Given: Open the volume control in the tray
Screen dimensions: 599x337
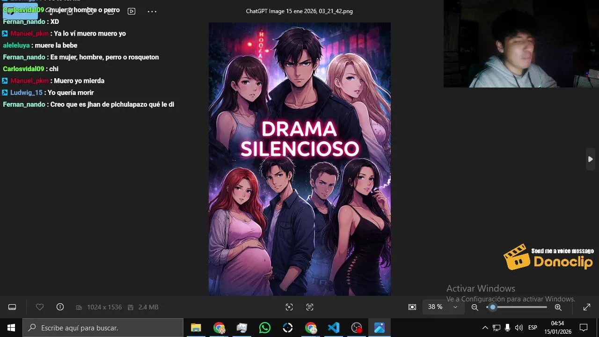Looking at the screenshot, I should click(519, 328).
